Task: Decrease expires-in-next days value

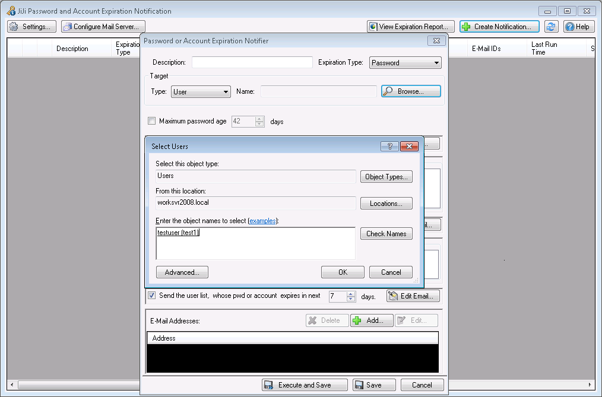Action: pos(350,299)
